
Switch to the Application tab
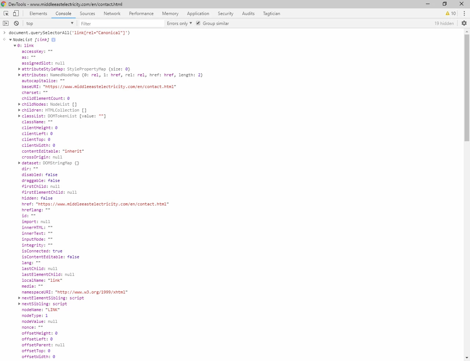click(x=198, y=14)
